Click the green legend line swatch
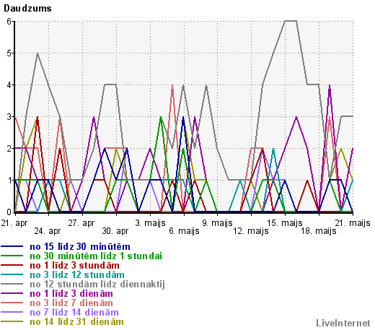 [12, 256]
